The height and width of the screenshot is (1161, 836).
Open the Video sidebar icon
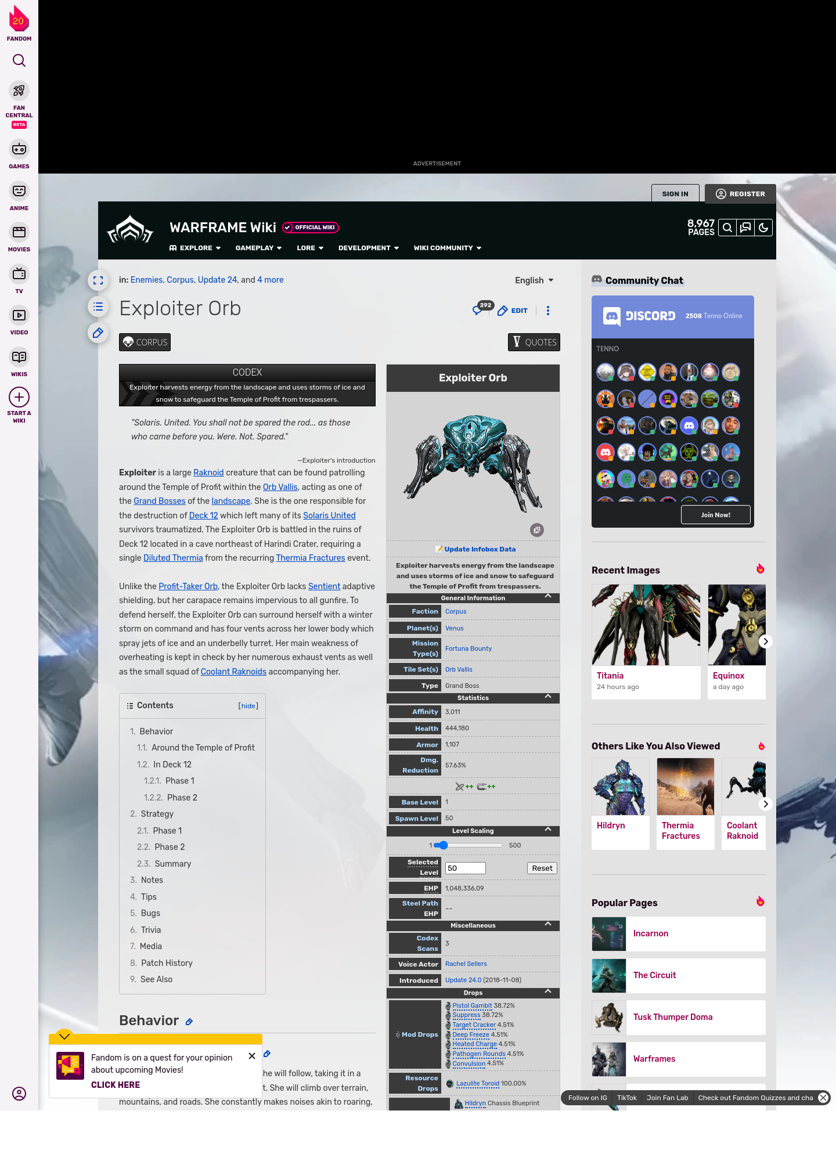click(19, 315)
